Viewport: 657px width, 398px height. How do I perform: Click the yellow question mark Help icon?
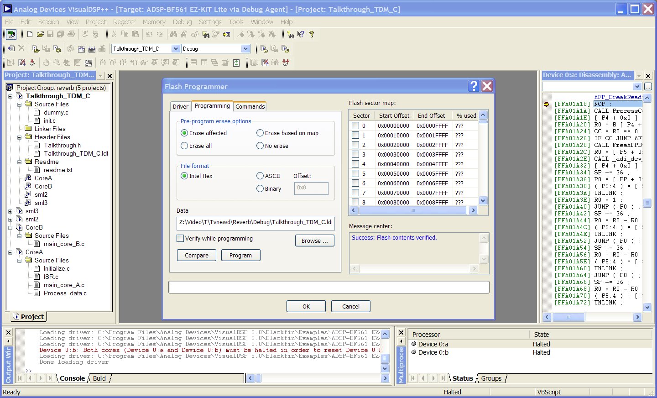pyautogui.click(x=312, y=34)
